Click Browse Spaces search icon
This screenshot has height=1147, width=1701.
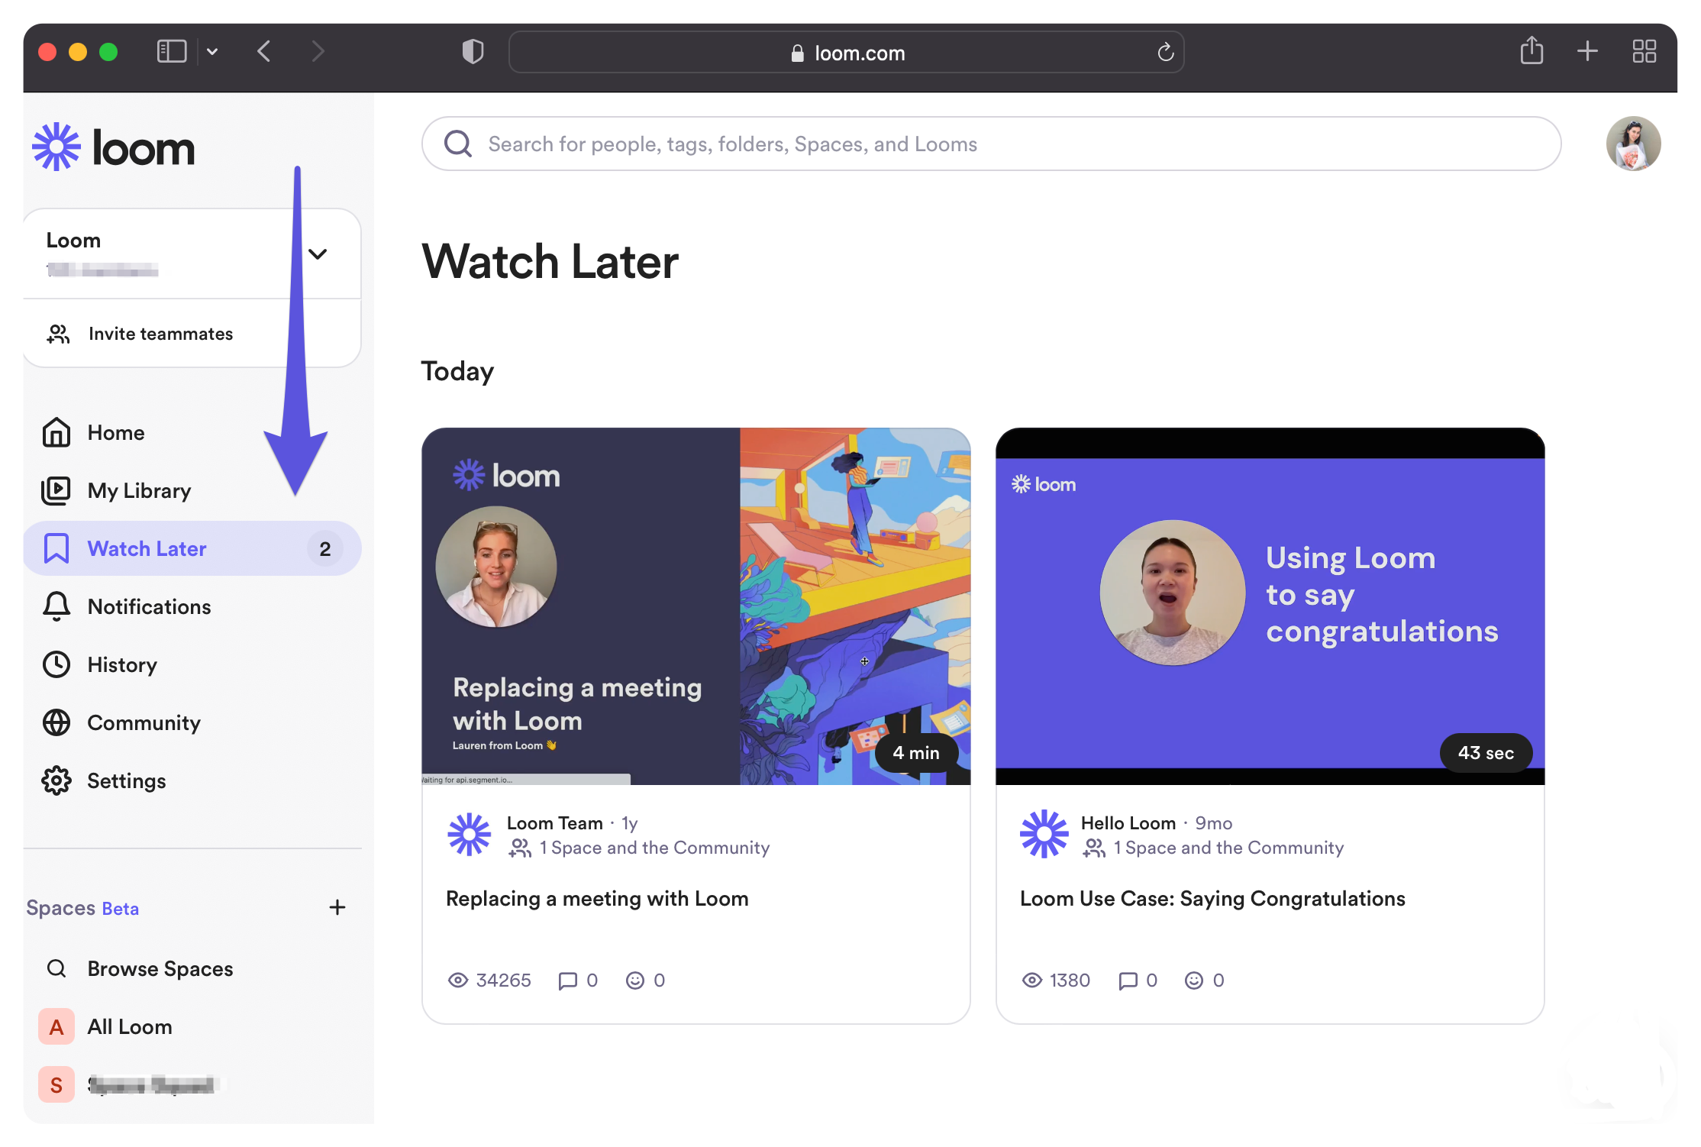[x=55, y=967]
